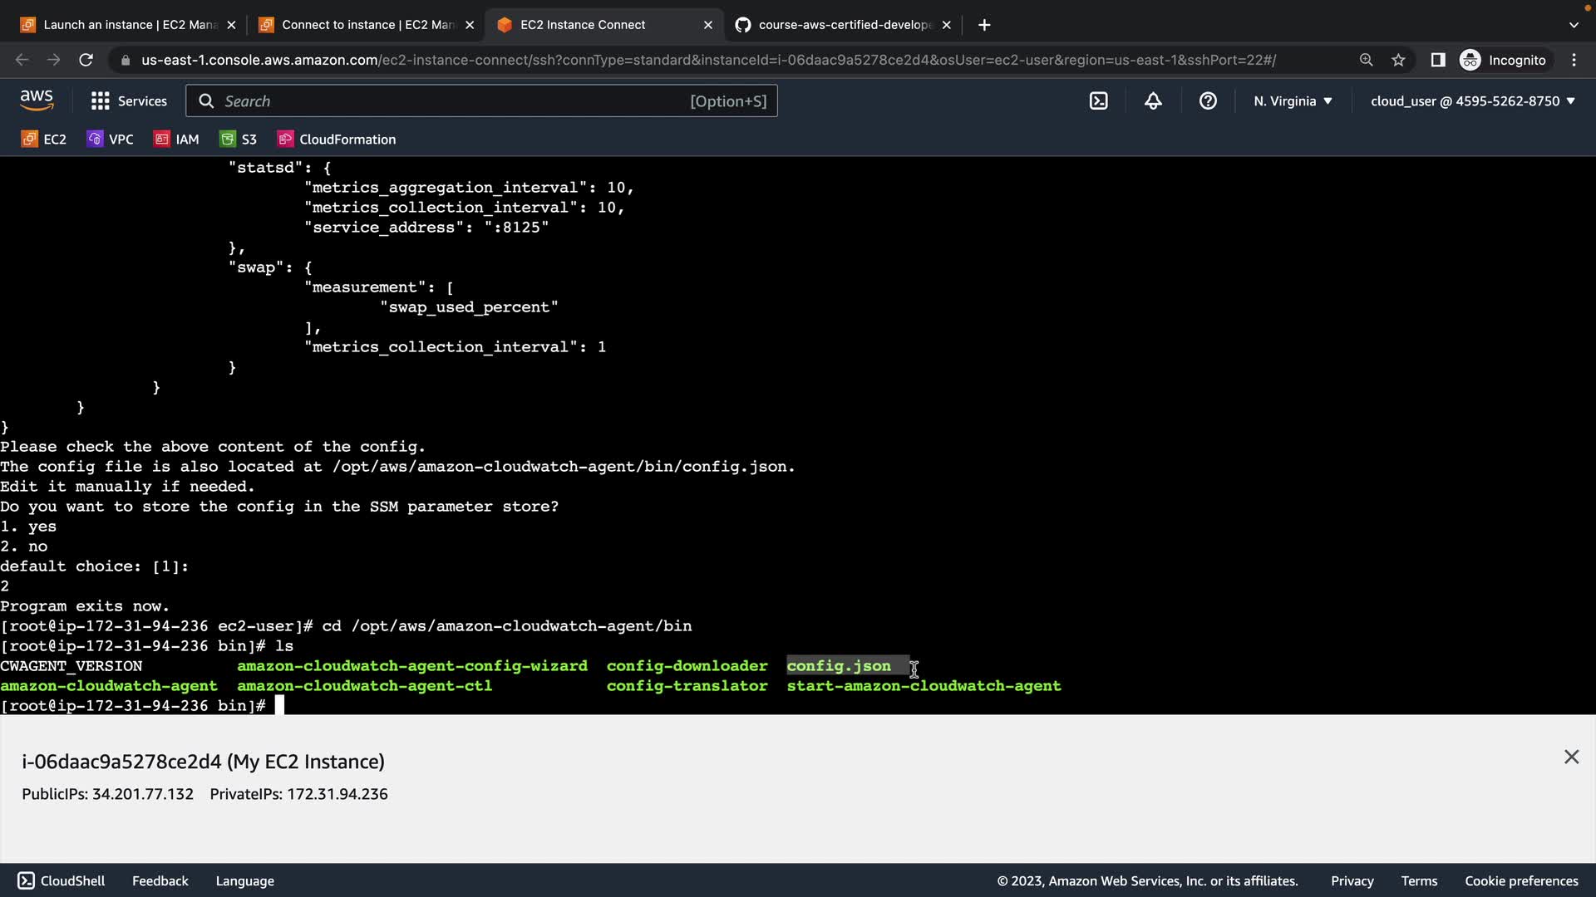Reload the page
The width and height of the screenshot is (1596, 897).
coord(86,60)
